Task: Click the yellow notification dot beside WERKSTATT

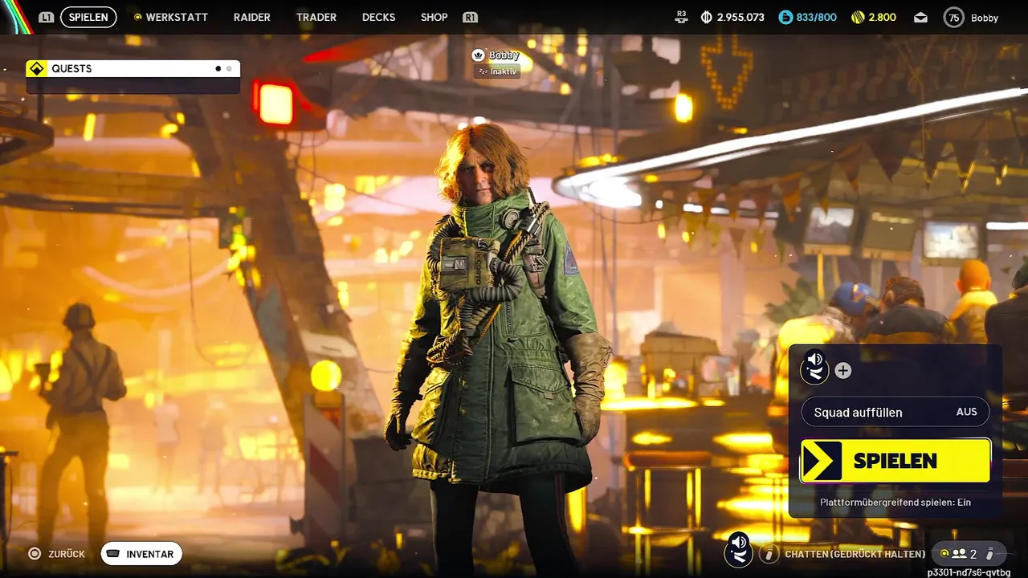Action: [x=137, y=17]
